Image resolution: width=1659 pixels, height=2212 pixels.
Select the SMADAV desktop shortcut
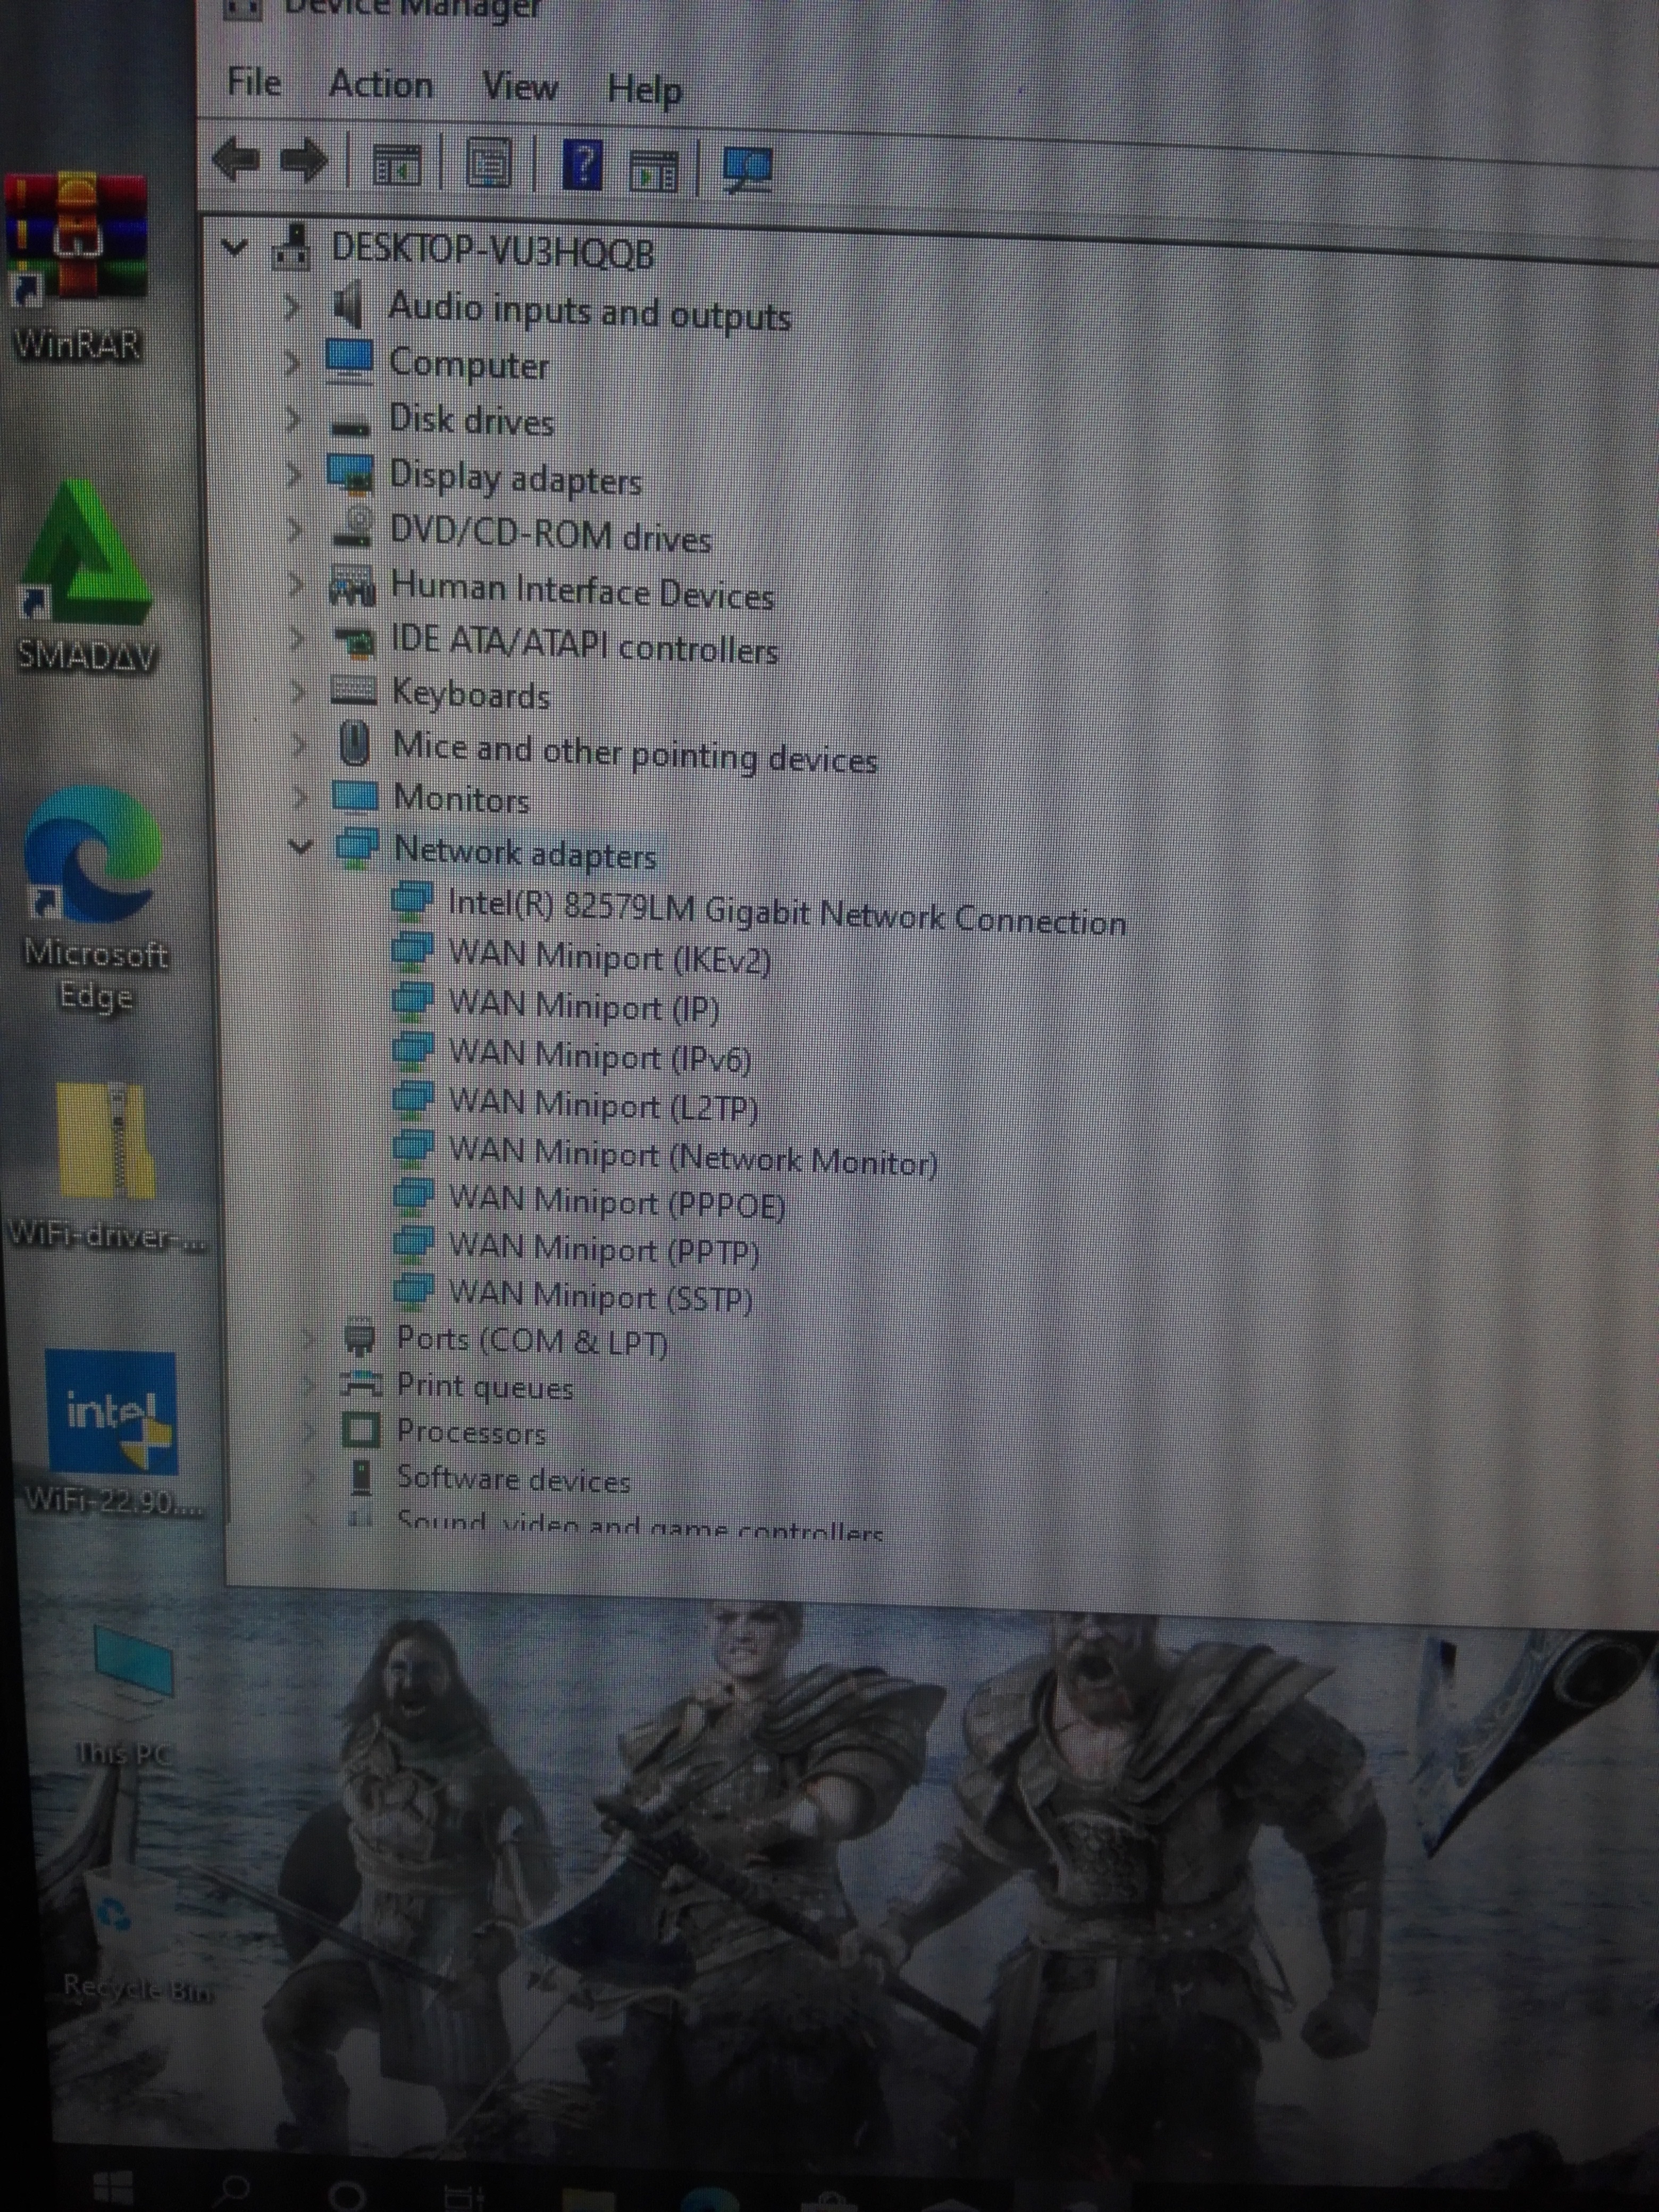coord(87,576)
